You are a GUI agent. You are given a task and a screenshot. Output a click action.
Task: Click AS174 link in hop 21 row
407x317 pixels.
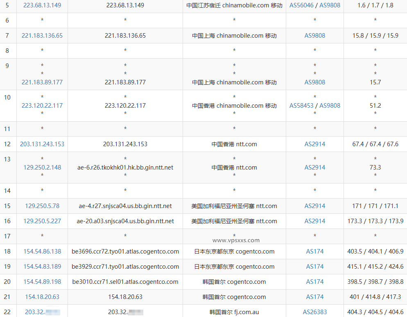pos(314,297)
